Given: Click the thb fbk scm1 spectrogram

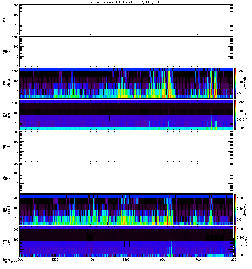Looking at the screenshot, I should point(126,115).
